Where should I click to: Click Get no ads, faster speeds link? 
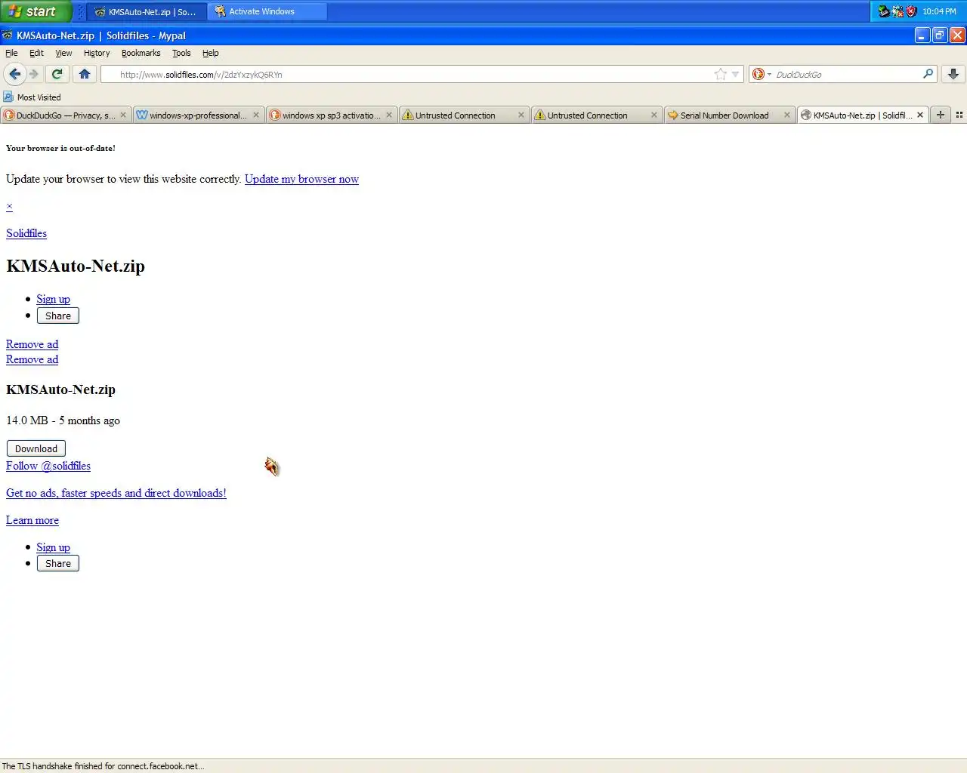pyautogui.click(x=116, y=493)
